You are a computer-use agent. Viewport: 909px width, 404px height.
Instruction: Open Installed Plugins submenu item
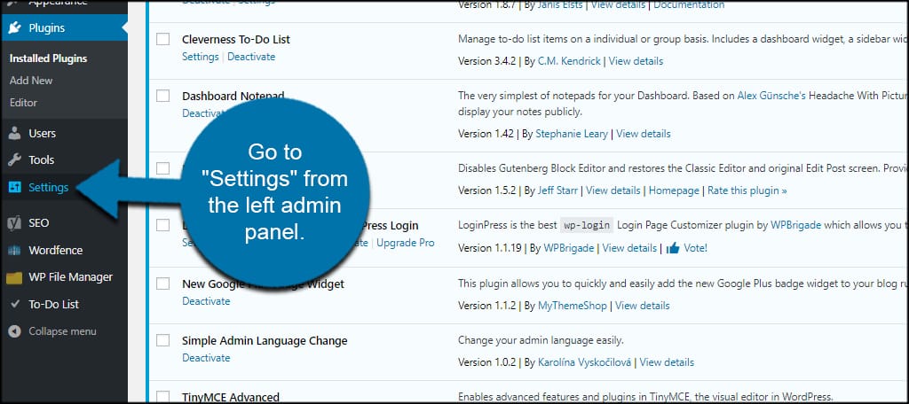point(48,58)
